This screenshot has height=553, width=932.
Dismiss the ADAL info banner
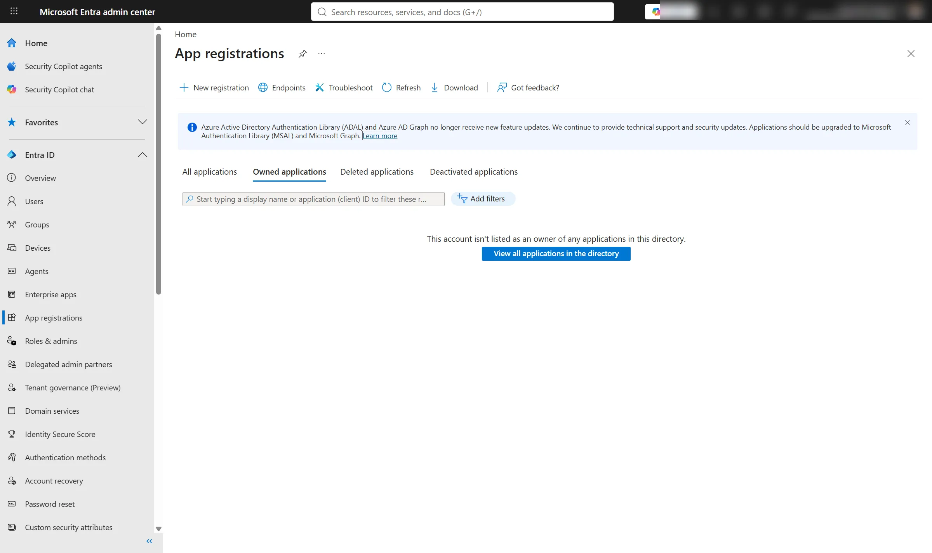[908, 123]
